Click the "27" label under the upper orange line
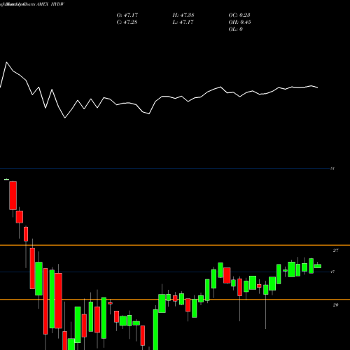The height and width of the screenshot is (350, 350). click(335, 251)
